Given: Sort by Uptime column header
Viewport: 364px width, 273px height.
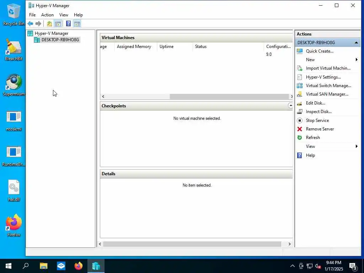Looking at the screenshot, I should [x=175, y=47].
